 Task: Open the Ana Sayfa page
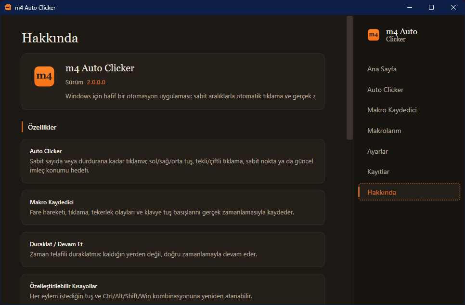tap(409, 69)
